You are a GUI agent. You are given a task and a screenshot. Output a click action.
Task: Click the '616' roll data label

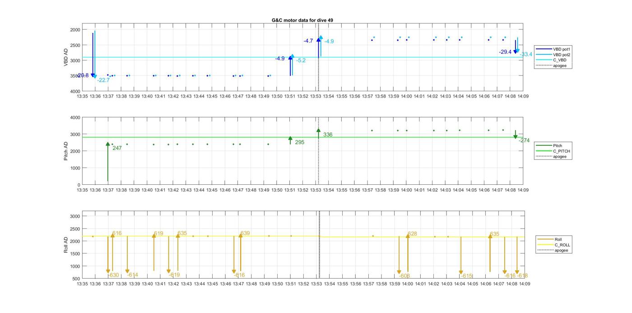click(117, 234)
